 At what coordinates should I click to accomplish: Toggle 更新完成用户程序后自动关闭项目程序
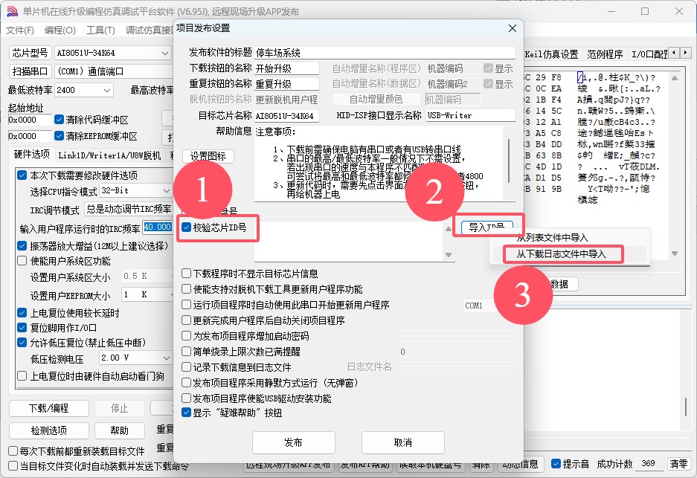pyautogui.click(x=186, y=320)
